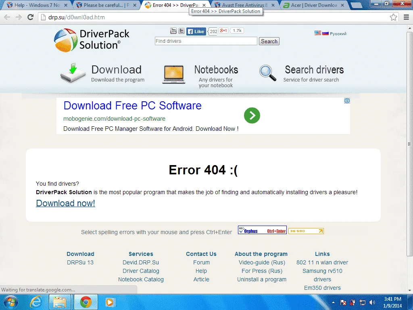
Task: Open Windows Explorer folder in taskbar
Action: pyautogui.click(x=60, y=302)
